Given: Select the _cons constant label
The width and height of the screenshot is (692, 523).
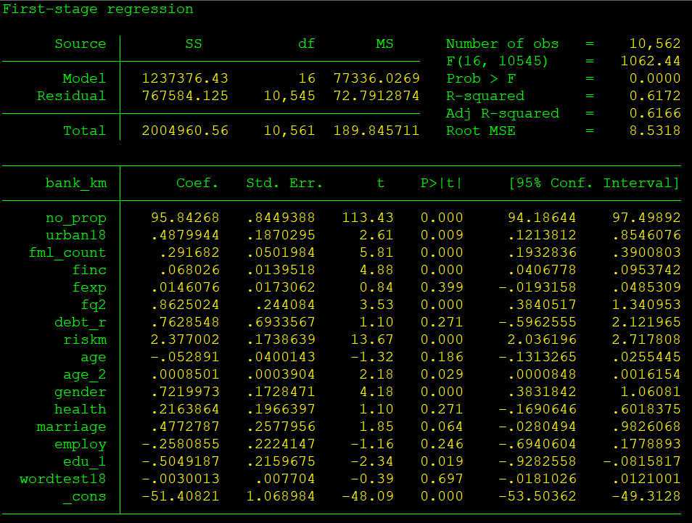Looking at the screenshot, I should (x=85, y=497).
